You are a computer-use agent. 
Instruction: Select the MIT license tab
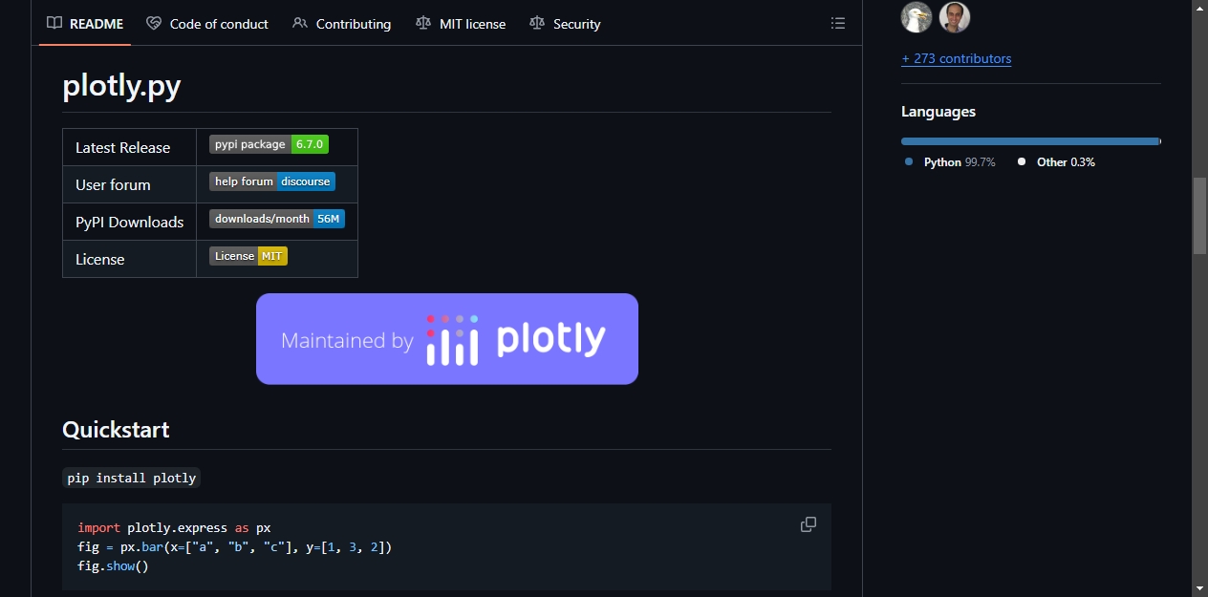pyautogui.click(x=461, y=24)
